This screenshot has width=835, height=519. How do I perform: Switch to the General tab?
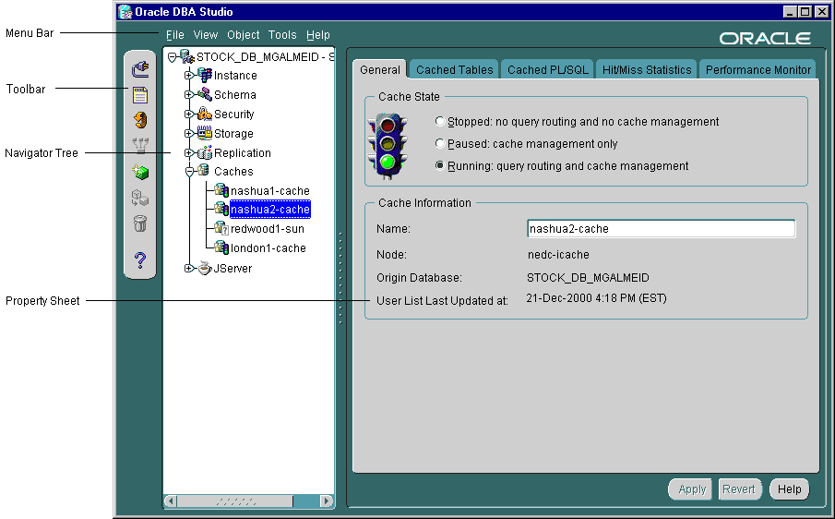pos(380,70)
